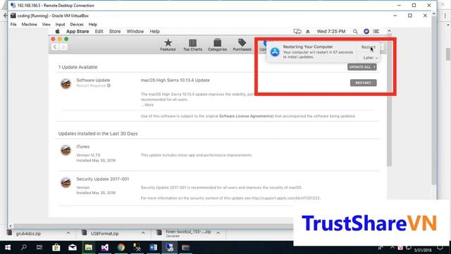Open Spotlight search in macOS menu bar
Screen dimensions: 451x254
[x=355, y=31]
